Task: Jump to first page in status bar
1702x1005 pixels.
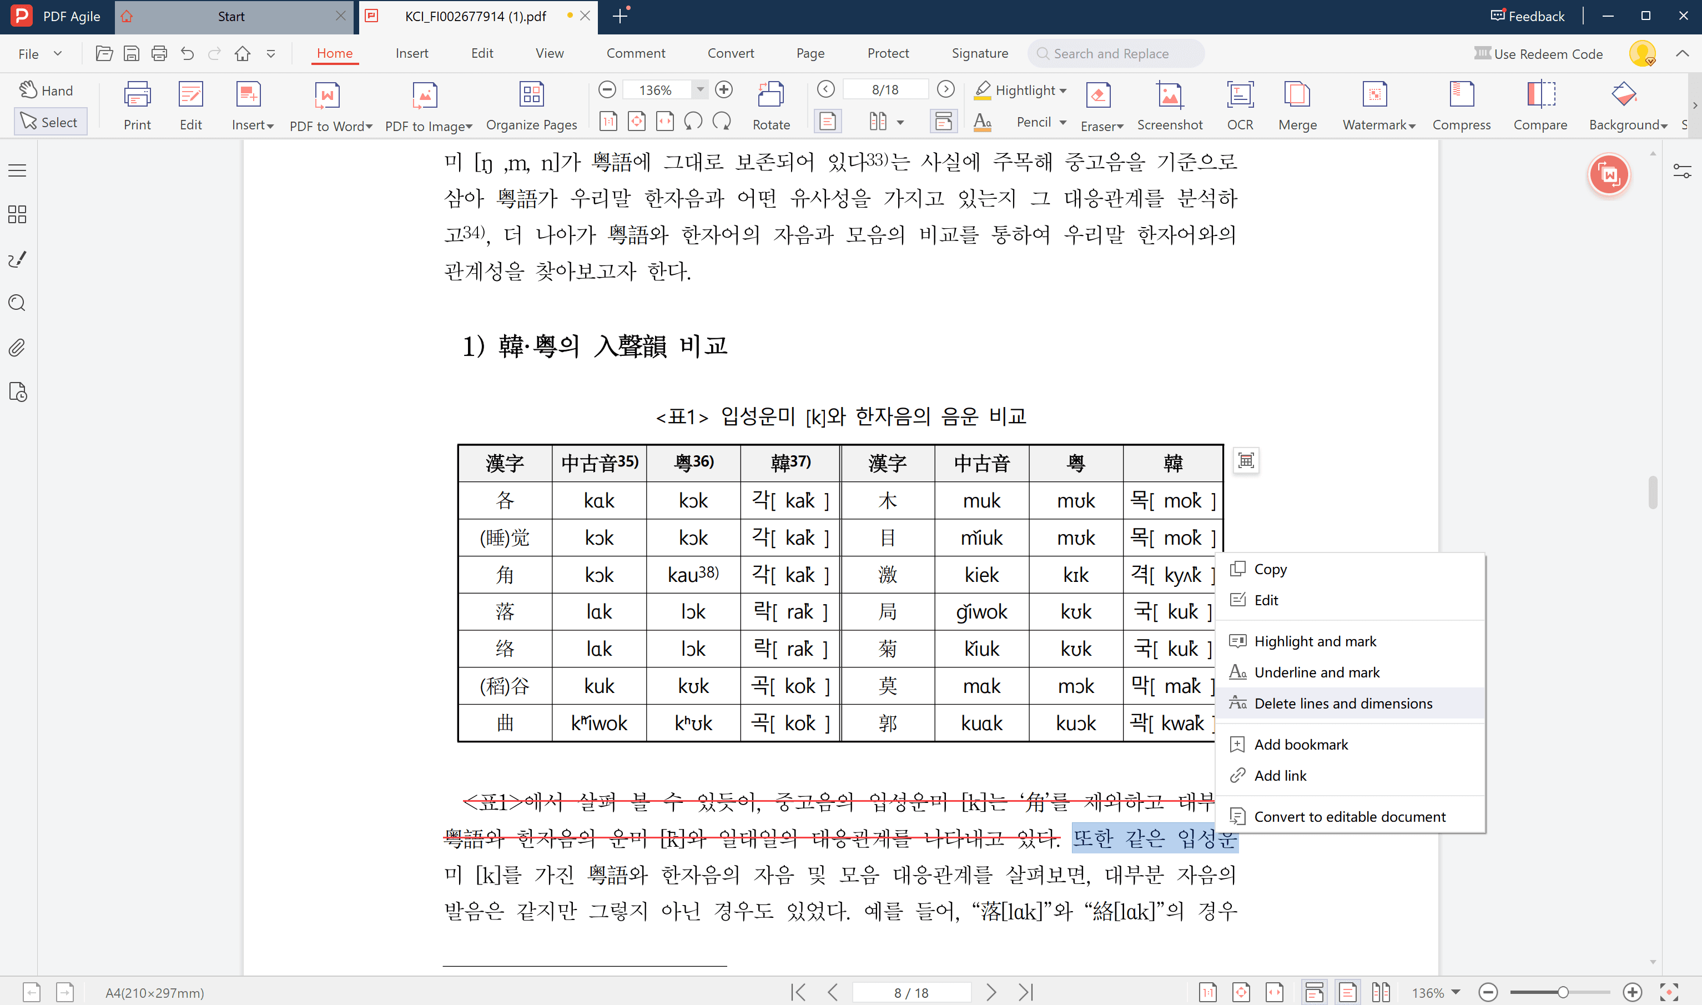Action: tap(798, 993)
